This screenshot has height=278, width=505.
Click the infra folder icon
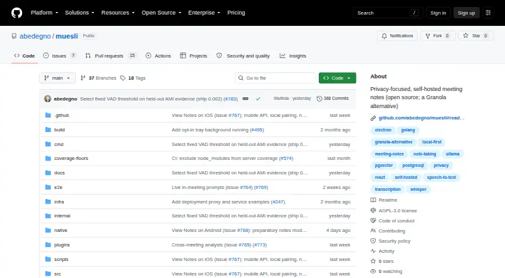click(x=48, y=202)
